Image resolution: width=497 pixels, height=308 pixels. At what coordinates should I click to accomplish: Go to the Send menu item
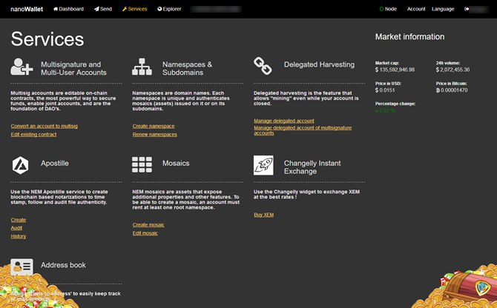[x=103, y=9]
